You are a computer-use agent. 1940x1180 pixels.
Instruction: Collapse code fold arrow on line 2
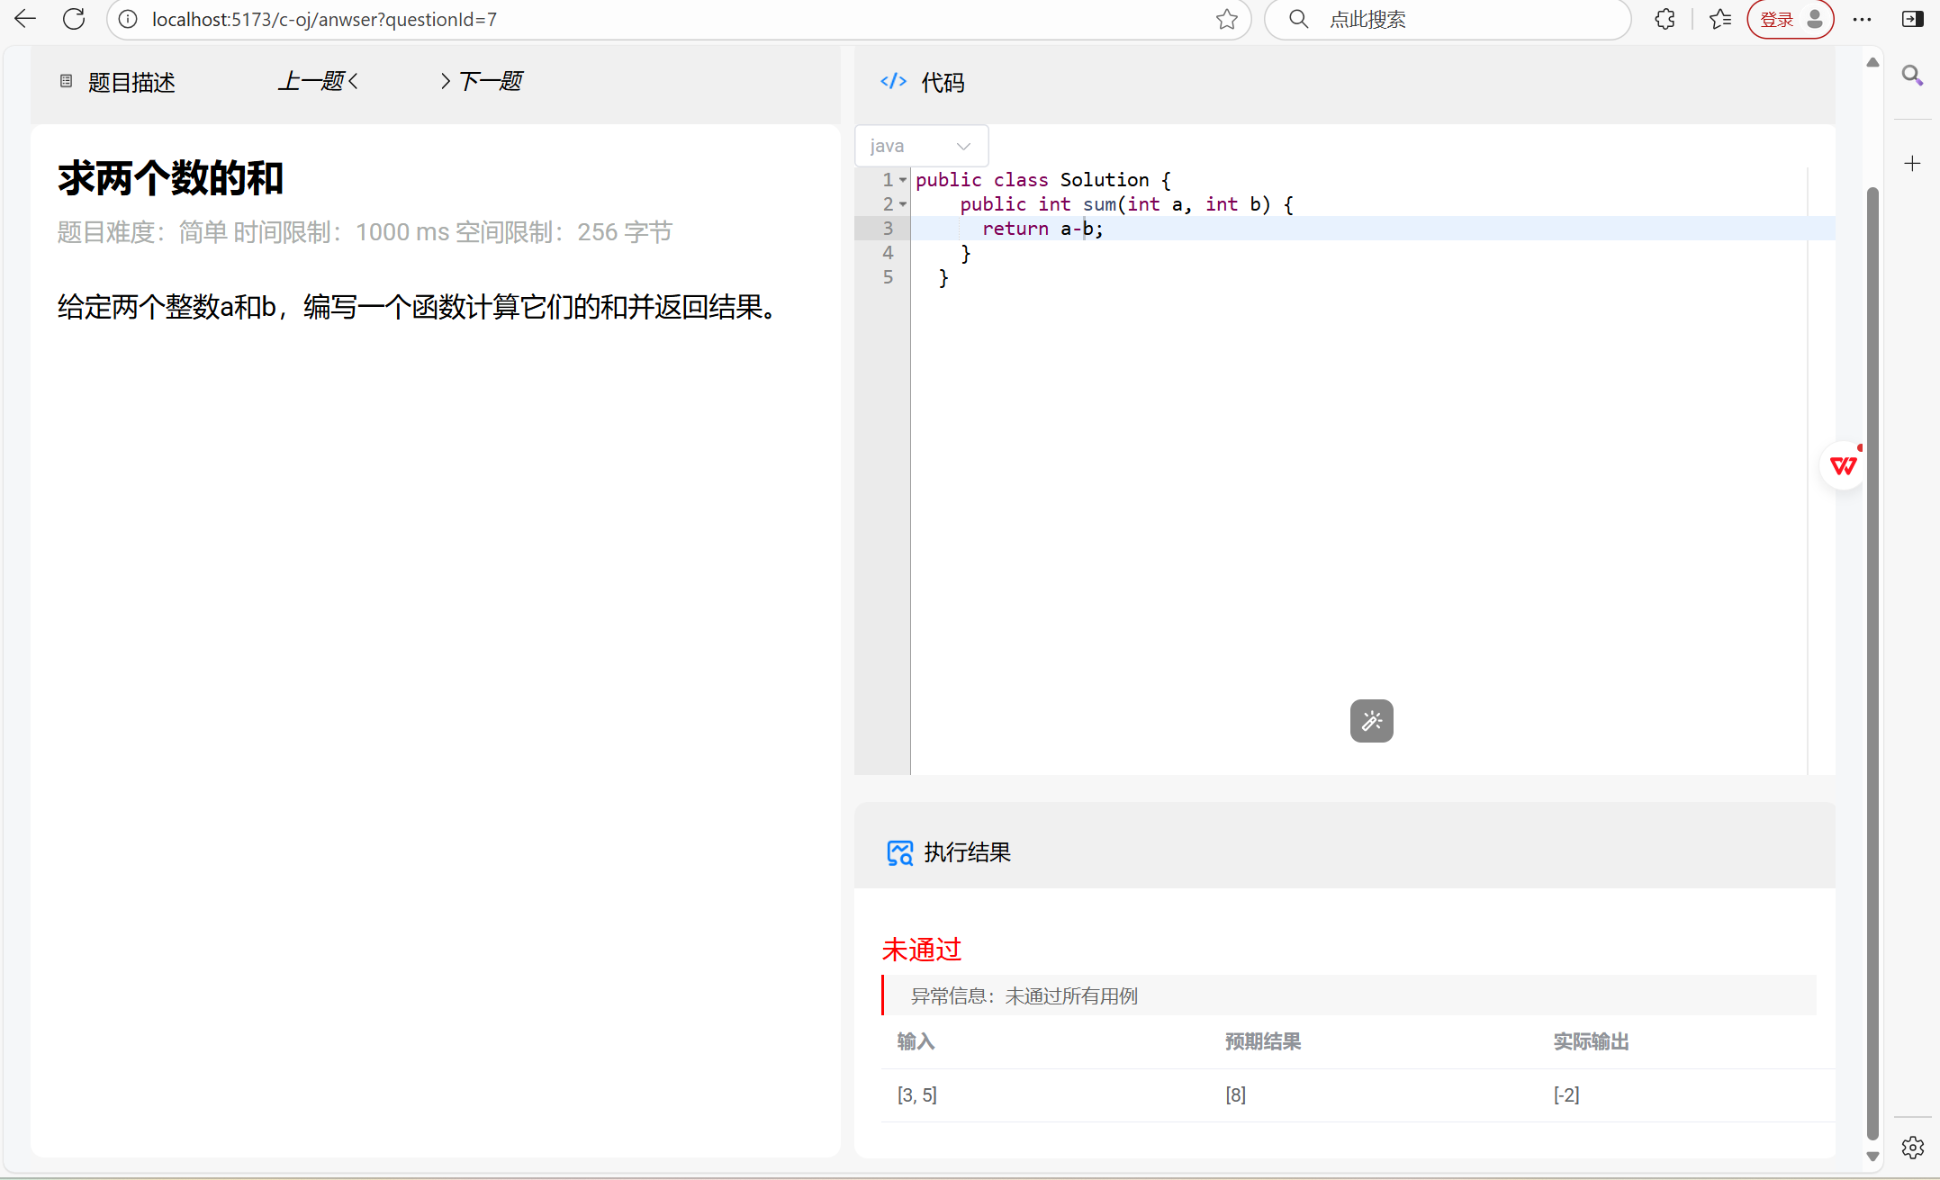[x=903, y=204]
